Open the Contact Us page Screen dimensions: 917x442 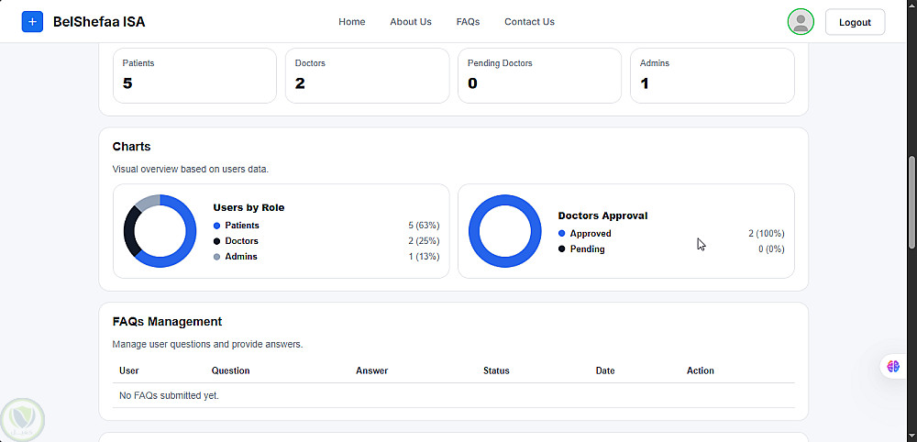529,22
